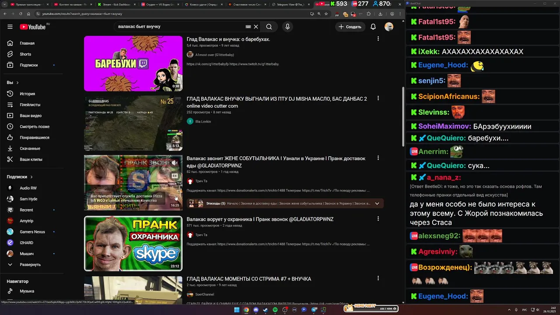
Task: Open the on-screen keyboard icon in the search box
Action: [248, 27]
